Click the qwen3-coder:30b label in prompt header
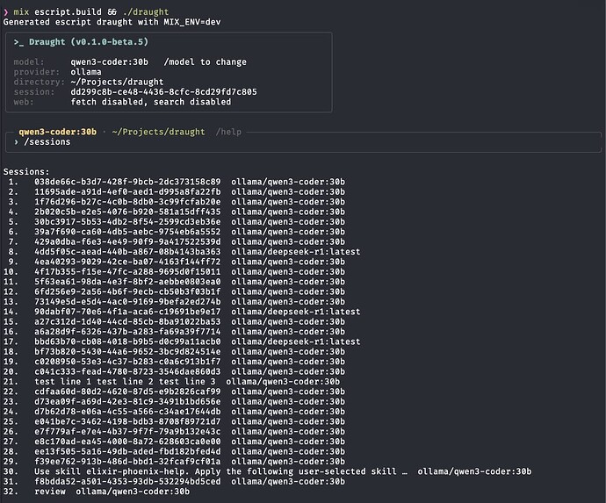The width and height of the screenshot is (606, 503). [x=58, y=132]
